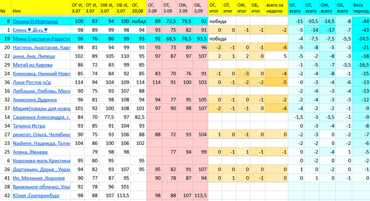Open the Алена, Женева link
Viewport: 370px width, 201px height.
30,151
